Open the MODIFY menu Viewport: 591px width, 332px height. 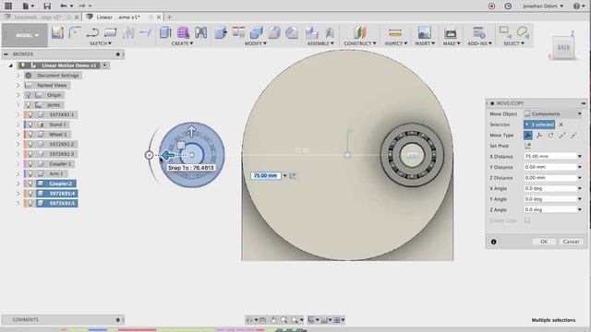[x=256, y=43]
